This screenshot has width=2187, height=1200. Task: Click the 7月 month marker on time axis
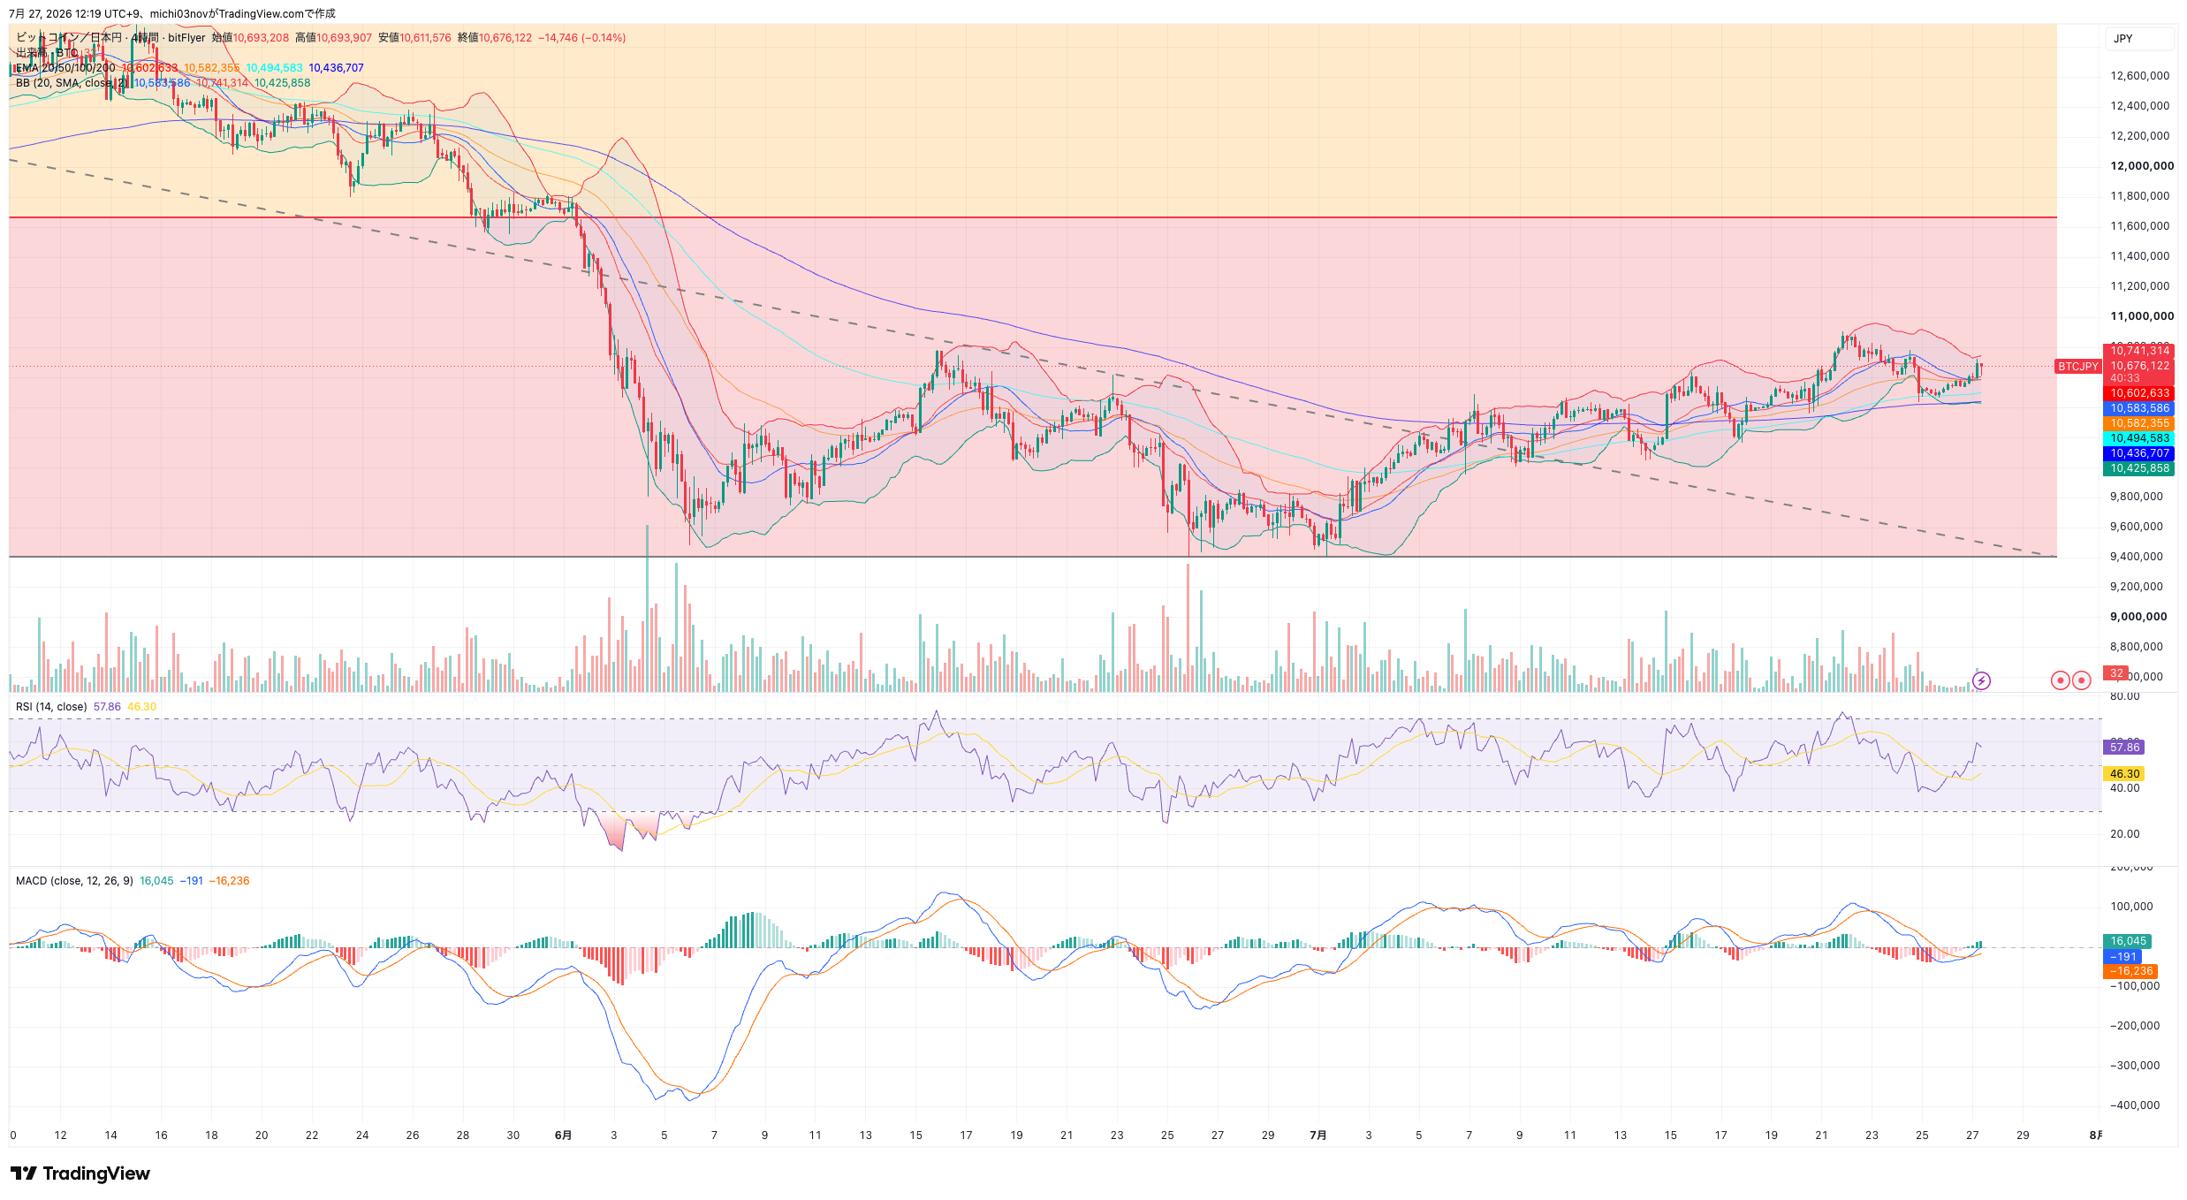[1318, 1135]
